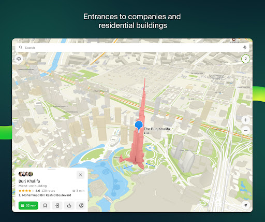Image resolution: width=265 pixels, height=222 pixels.
Task: Start the green 32 min route button
Action: [28, 205]
